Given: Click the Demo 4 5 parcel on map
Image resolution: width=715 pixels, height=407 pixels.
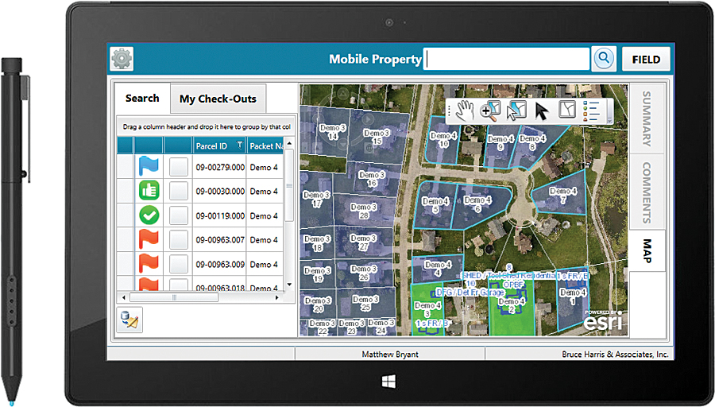Looking at the screenshot, I should (x=435, y=205).
